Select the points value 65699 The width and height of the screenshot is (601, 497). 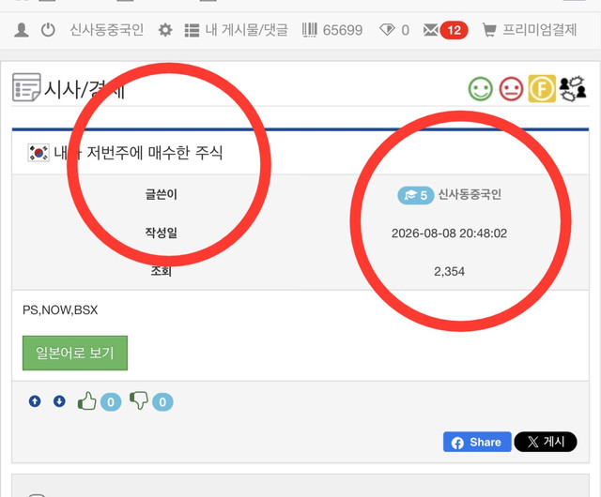click(x=343, y=30)
